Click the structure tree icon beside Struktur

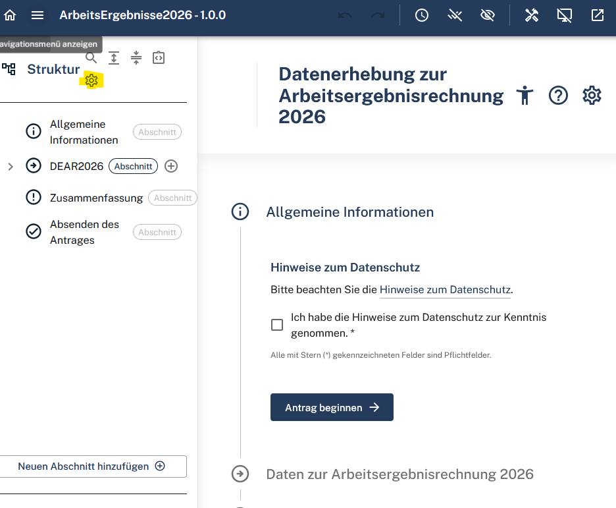point(9,69)
